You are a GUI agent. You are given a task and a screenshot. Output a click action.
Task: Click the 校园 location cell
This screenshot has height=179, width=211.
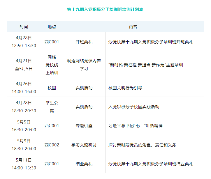pos(52,88)
